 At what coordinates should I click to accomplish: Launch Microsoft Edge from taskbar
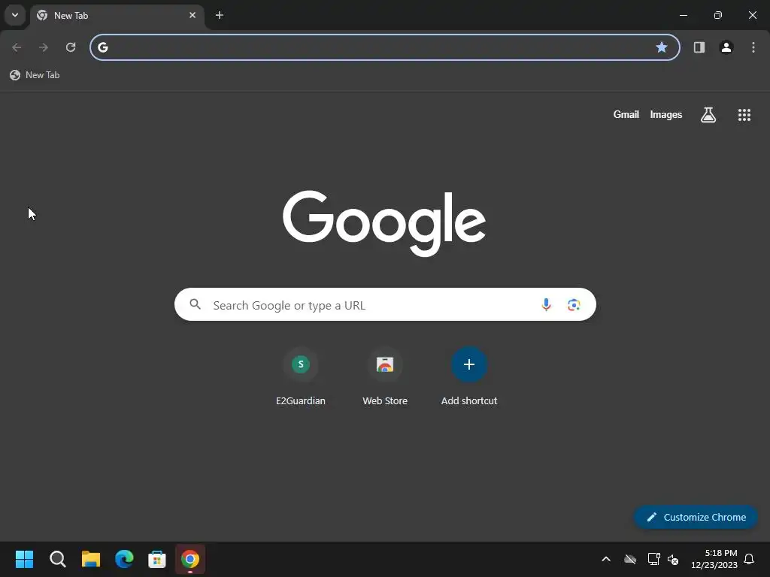coord(124,559)
